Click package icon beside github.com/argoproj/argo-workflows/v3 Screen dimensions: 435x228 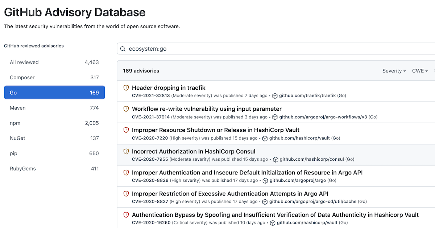click(274, 117)
